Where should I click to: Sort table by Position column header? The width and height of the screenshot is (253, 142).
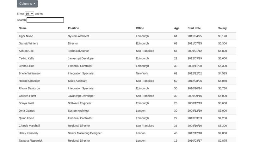pyautogui.click(x=73, y=28)
